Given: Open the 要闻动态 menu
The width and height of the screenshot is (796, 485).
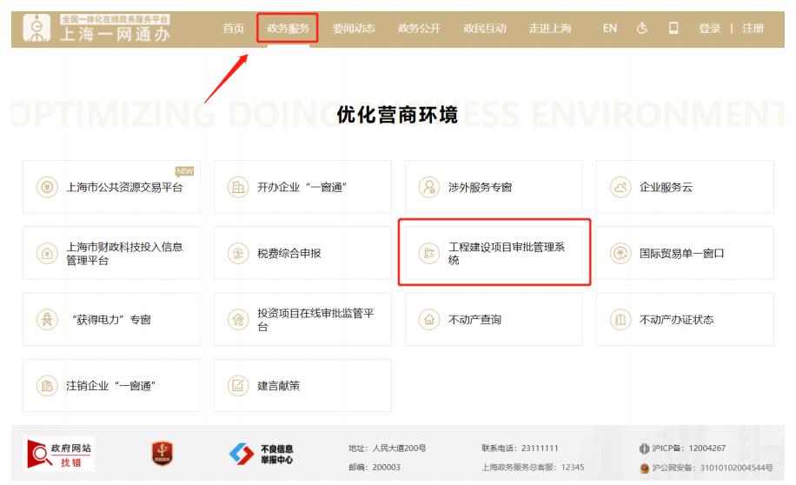Looking at the screenshot, I should (354, 28).
